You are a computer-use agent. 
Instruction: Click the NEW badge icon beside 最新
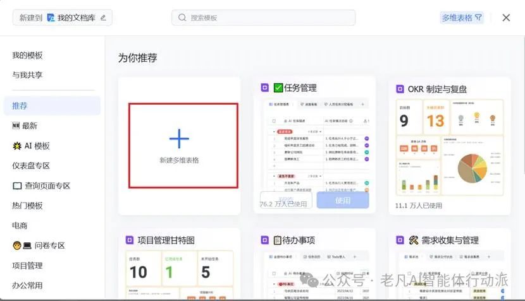[x=16, y=126]
